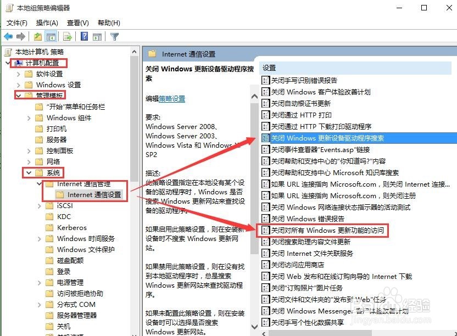The image size is (457, 336).
Task: Open the 帮助(H) menu
Action: 109,23
